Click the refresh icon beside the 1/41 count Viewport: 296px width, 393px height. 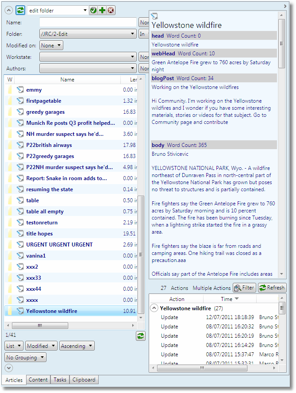coord(141,336)
